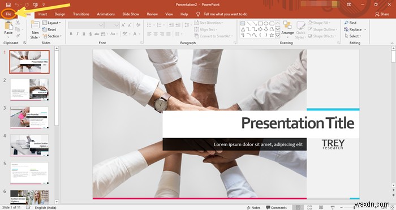Open the File tab
396x210 pixels.
[x=8, y=14]
